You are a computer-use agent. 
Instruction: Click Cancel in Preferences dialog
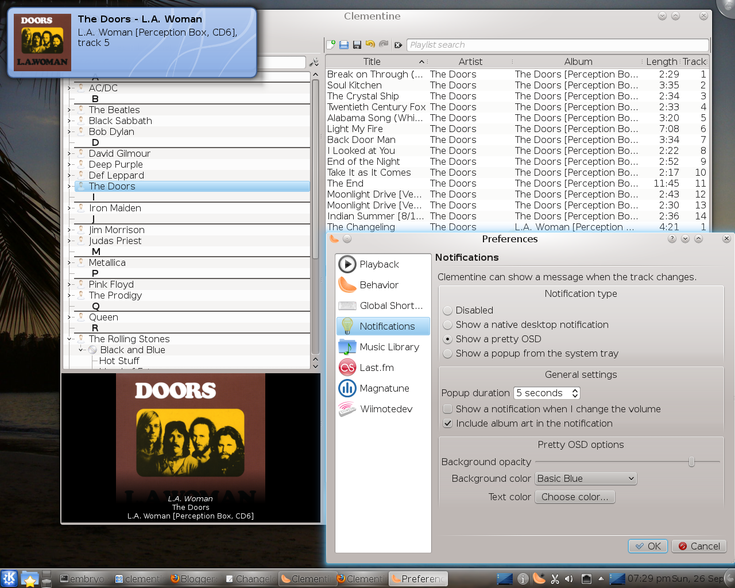point(699,546)
